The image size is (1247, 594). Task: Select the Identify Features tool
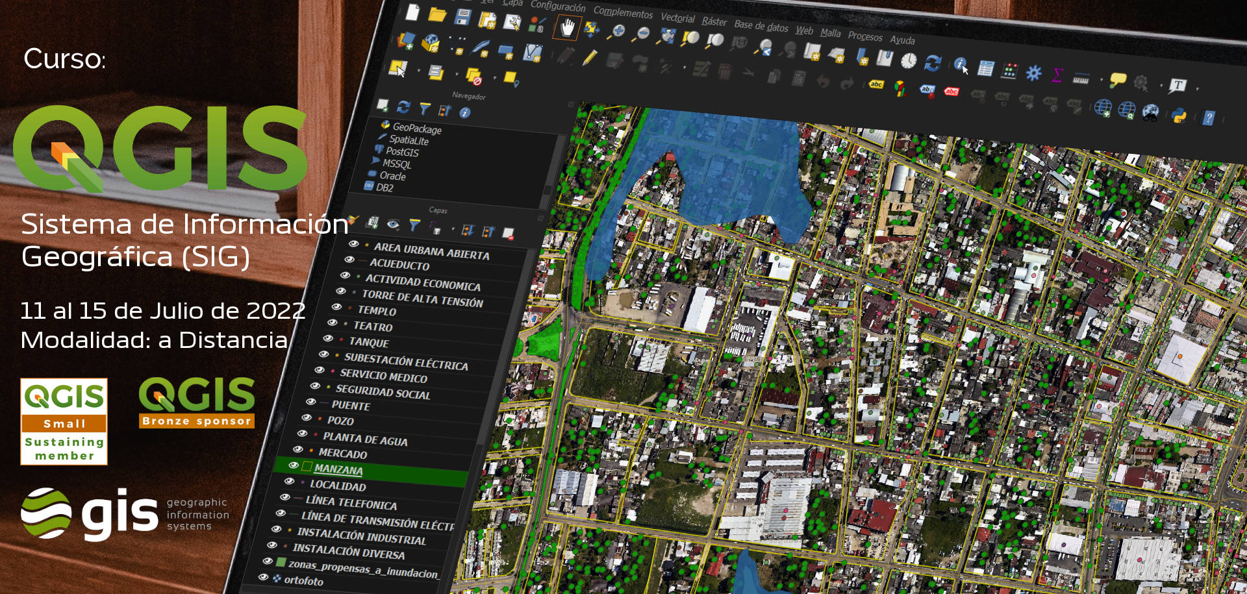(959, 64)
